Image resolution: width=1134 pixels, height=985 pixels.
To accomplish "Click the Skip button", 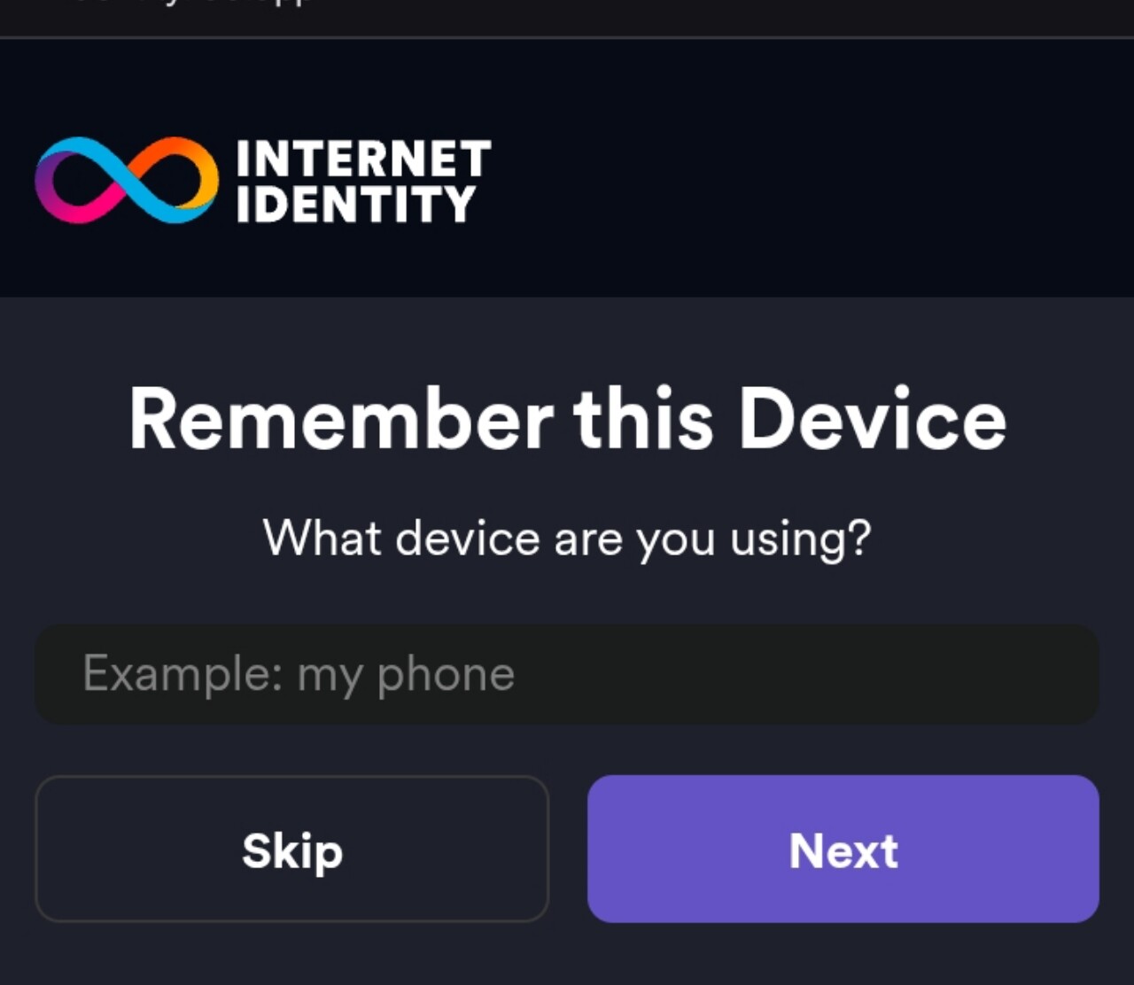I will pos(291,849).
